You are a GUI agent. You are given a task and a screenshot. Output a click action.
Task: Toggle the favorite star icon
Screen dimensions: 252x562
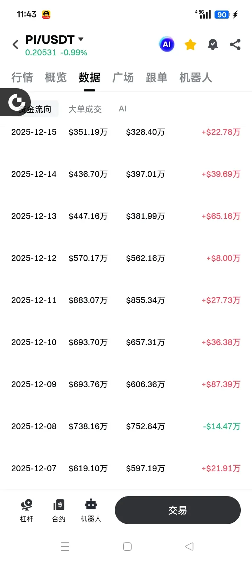pos(190,44)
